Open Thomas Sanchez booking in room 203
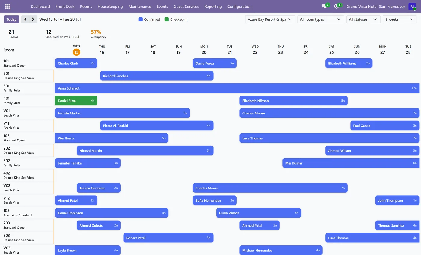The width and height of the screenshot is (421, 255). (397, 225)
